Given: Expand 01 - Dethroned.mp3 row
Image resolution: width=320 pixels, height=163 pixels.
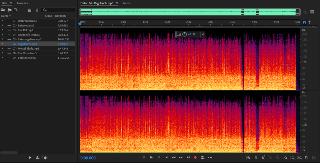Looking at the screenshot, I should point(2,21).
